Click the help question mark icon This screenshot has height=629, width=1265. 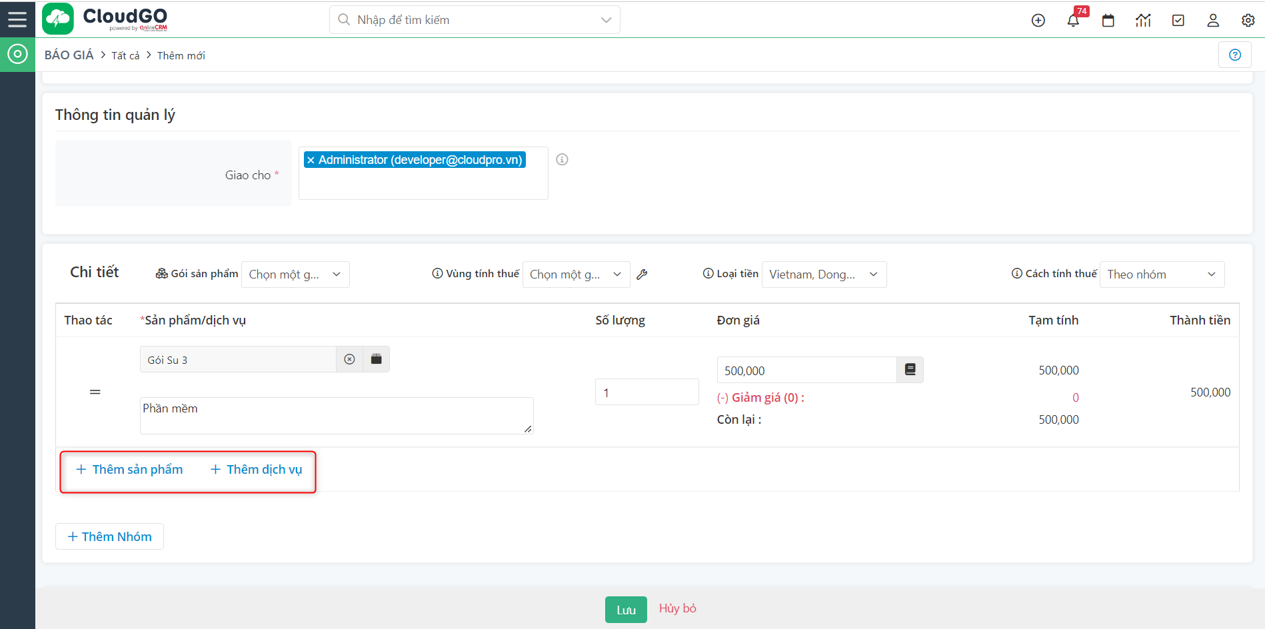pyautogui.click(x=1234, y=55)
